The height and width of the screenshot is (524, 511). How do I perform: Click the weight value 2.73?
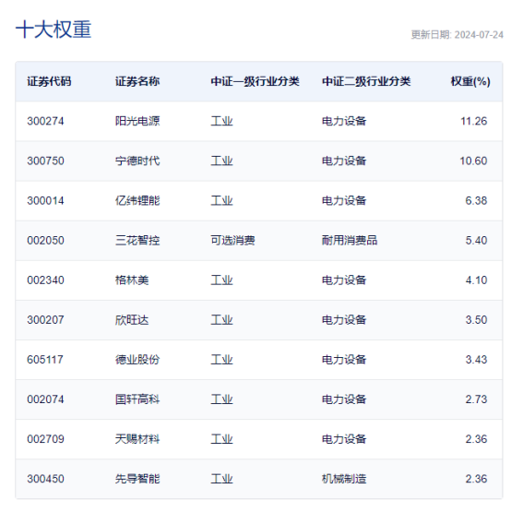pos(476,399)
